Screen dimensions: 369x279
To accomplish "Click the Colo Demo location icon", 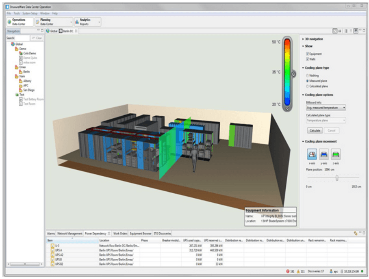I will (x=21, y=53).
